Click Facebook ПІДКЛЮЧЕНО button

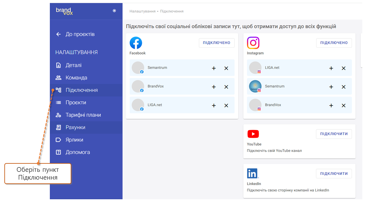click(x=216, y=43)
